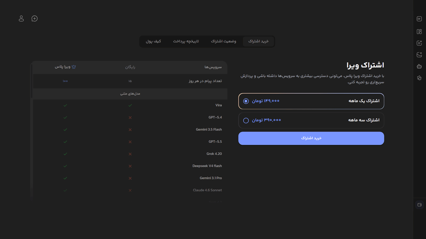
Task: Click the تعداد پیام در هر روز row label
Action: tap(206, 81)
